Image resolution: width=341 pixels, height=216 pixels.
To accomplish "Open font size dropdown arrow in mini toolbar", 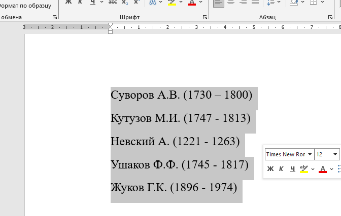I will 335,154.
